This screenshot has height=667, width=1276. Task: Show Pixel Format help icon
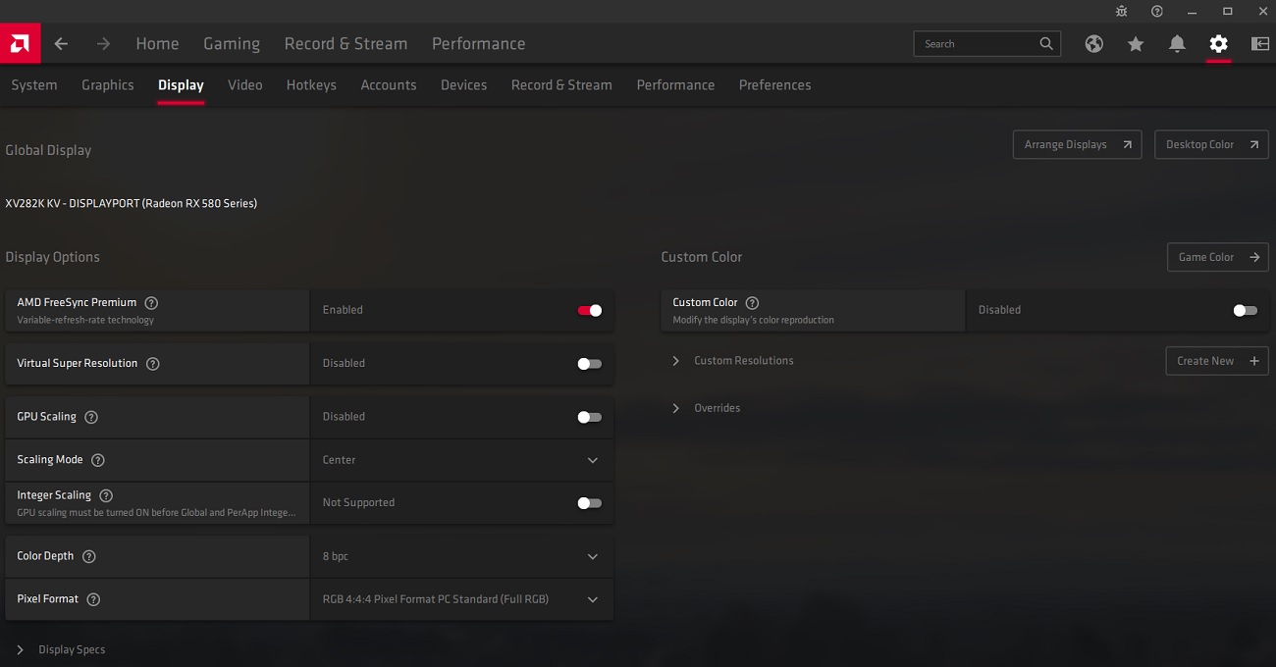point(93,599)
